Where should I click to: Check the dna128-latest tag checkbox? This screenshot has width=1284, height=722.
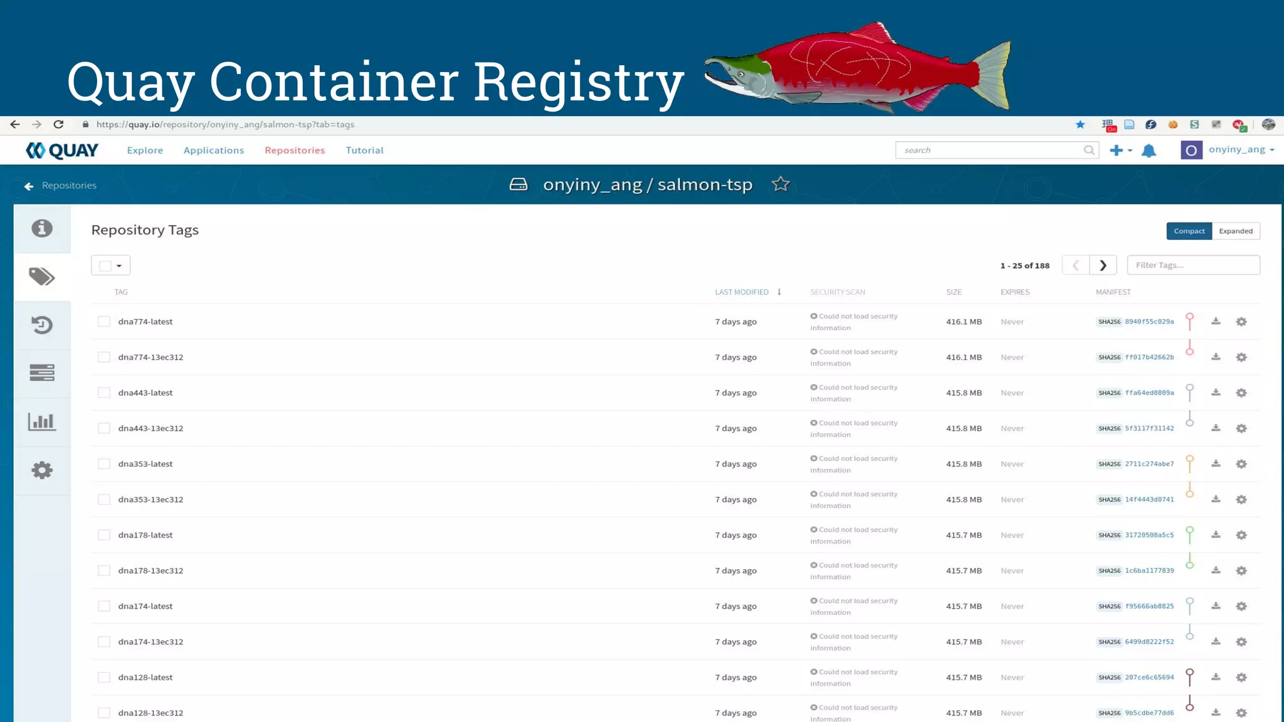point(104,678)
